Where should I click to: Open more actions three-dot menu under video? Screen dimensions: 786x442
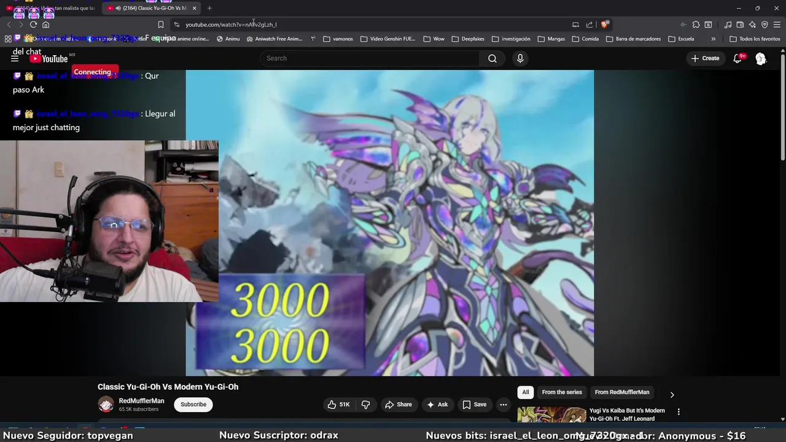tap(504, 405)
